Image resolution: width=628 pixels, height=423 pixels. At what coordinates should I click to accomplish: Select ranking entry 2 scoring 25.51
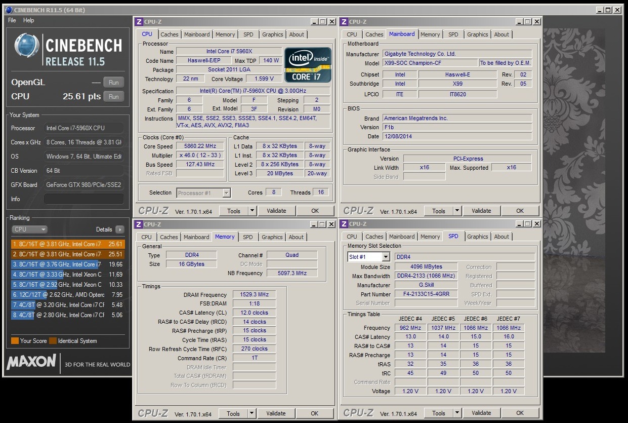[x=68, y=254]
